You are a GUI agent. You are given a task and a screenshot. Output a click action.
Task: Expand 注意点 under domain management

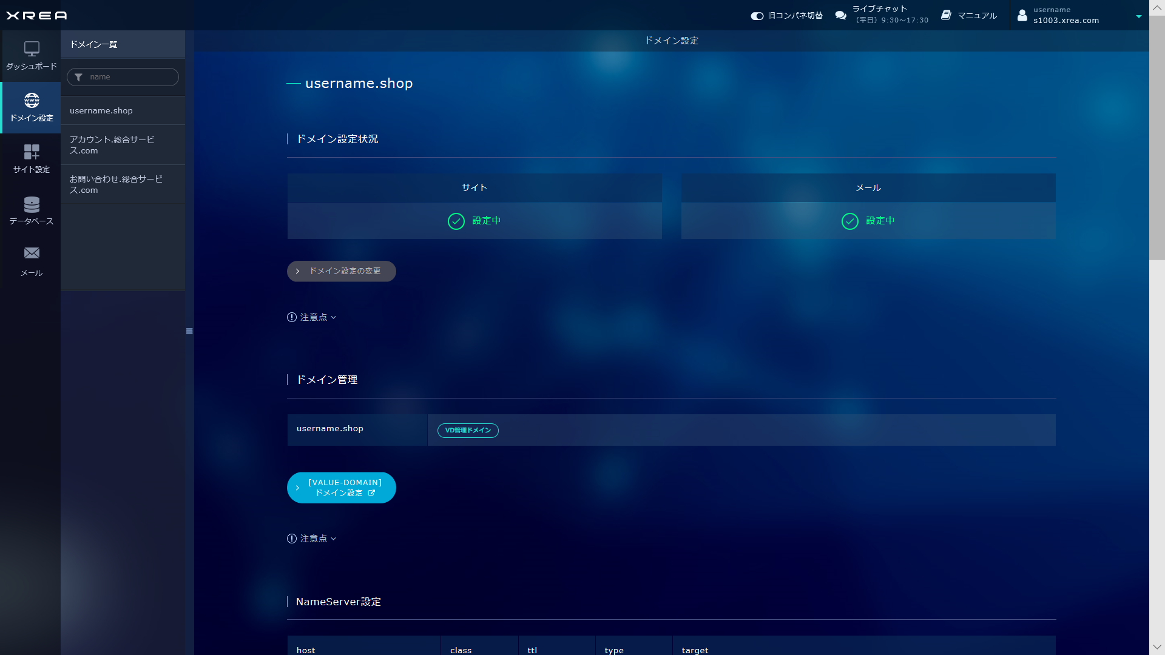pyautogui.click(x=312, y=539)
